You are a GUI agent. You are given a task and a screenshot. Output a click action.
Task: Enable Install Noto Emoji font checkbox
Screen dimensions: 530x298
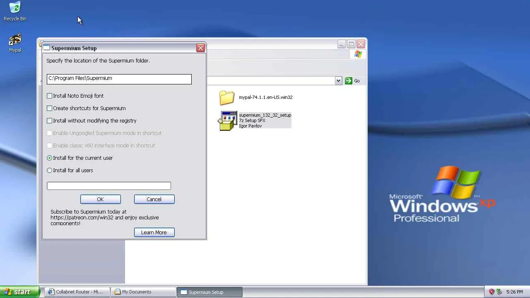click(x=50, y=96)
